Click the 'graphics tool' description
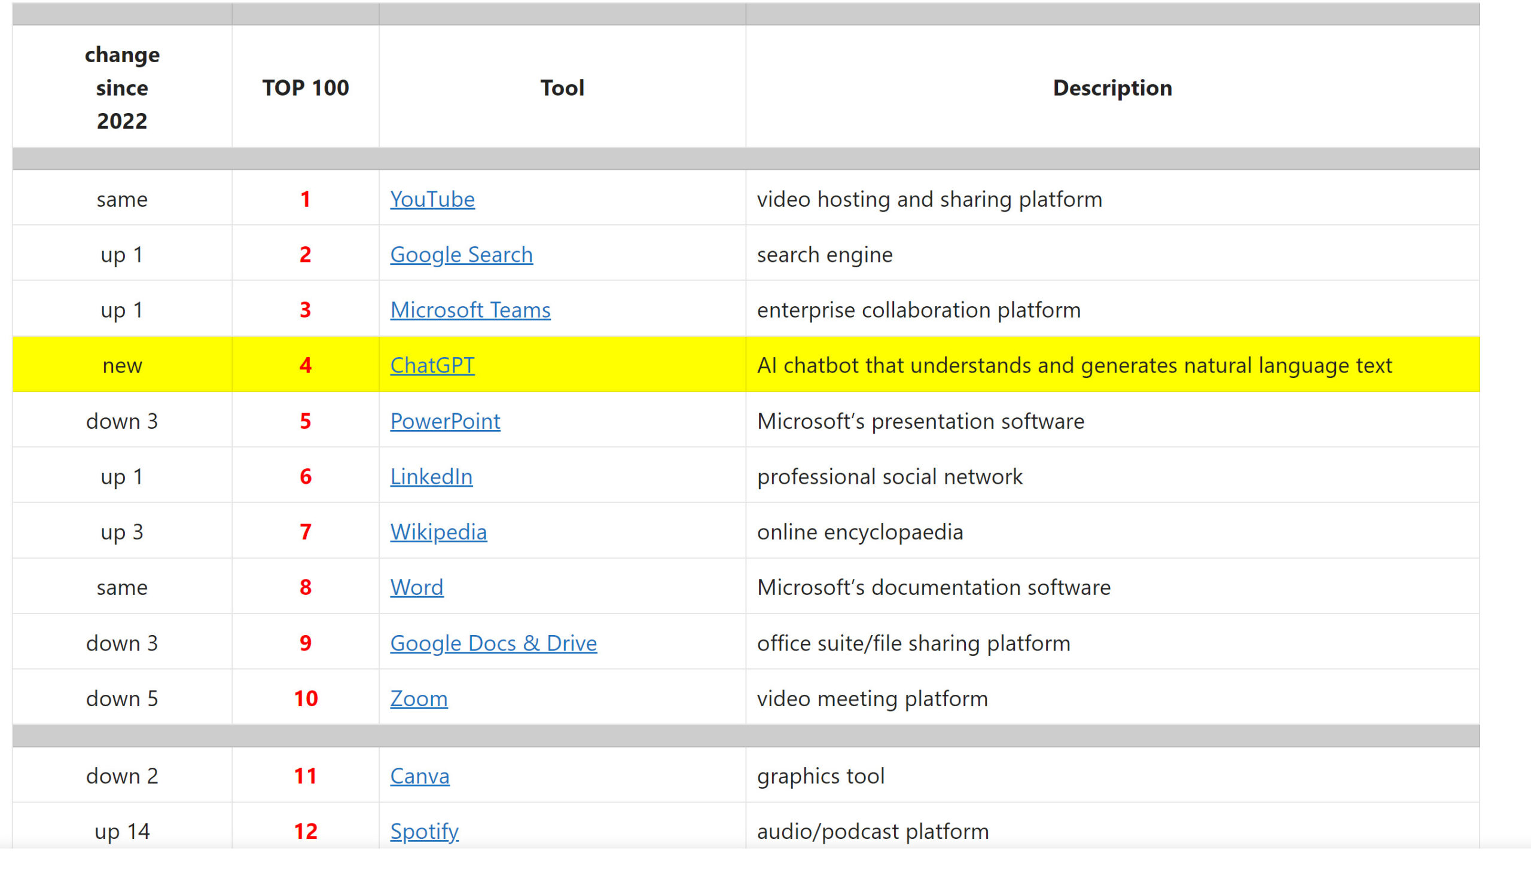This screenshot has height=870, width=1531. (821, 776)
